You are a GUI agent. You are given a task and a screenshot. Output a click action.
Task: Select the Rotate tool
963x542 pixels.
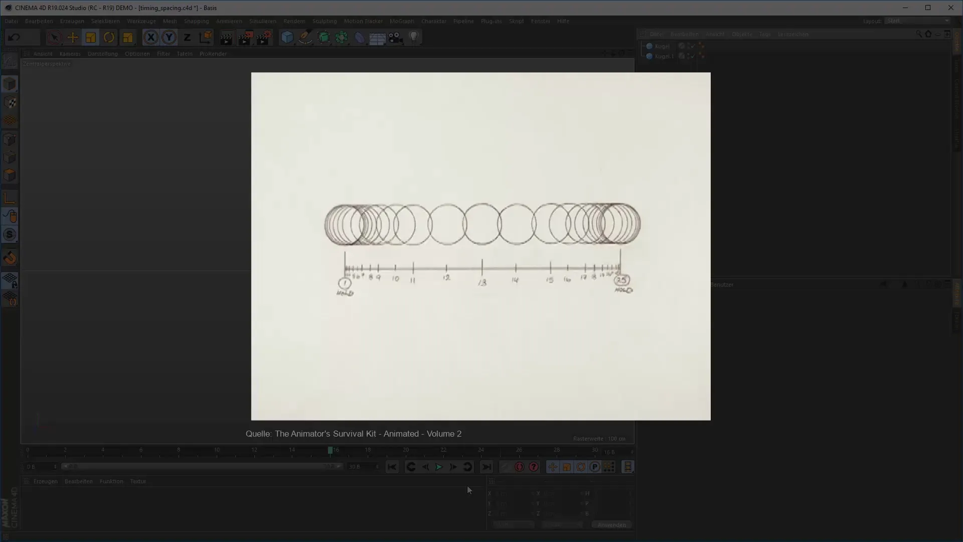[109, 37]
